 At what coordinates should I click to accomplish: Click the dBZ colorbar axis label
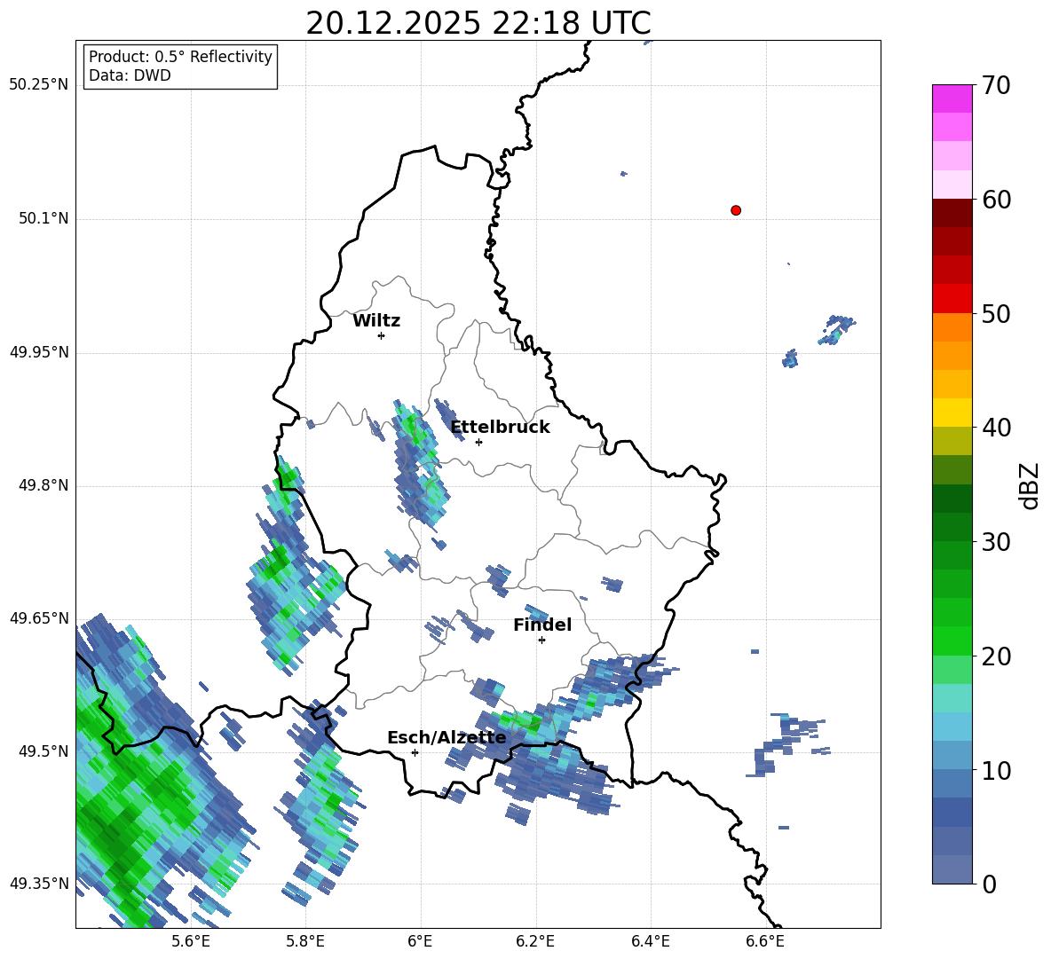pos(1031,485)
